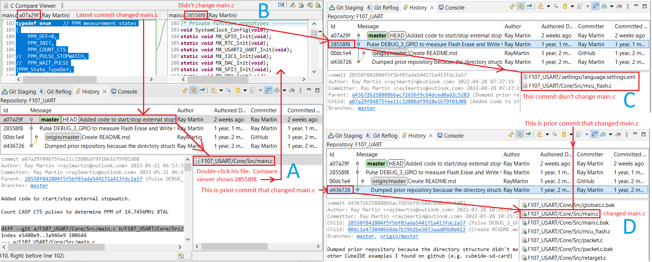652x262 pixels.
Task: Click the yellow repository cylinder in a07a29f History view
Action: tap(238, 90)
